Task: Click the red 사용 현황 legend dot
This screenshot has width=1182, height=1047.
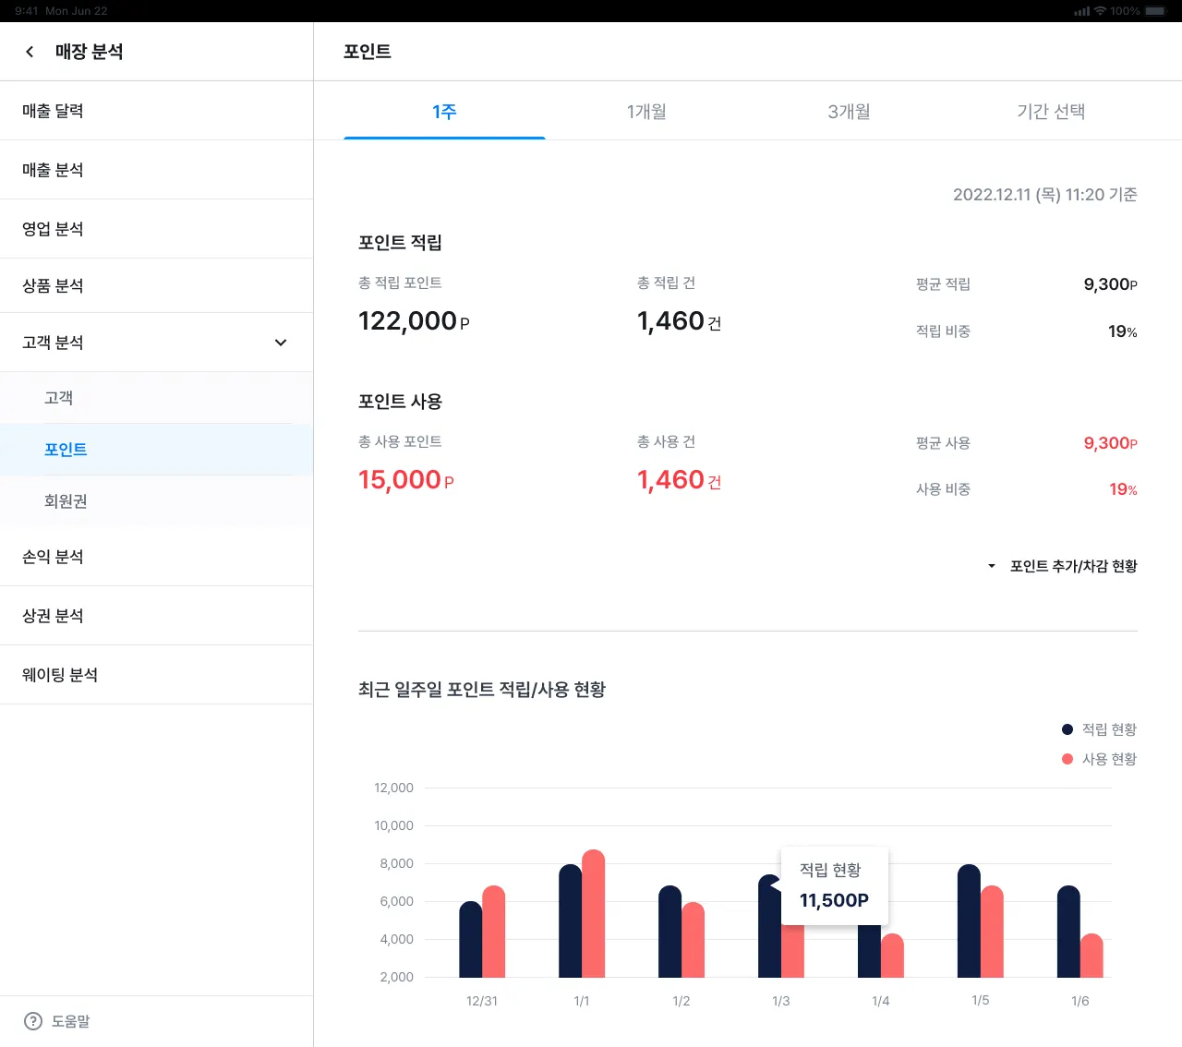Action: point(1067,759)
